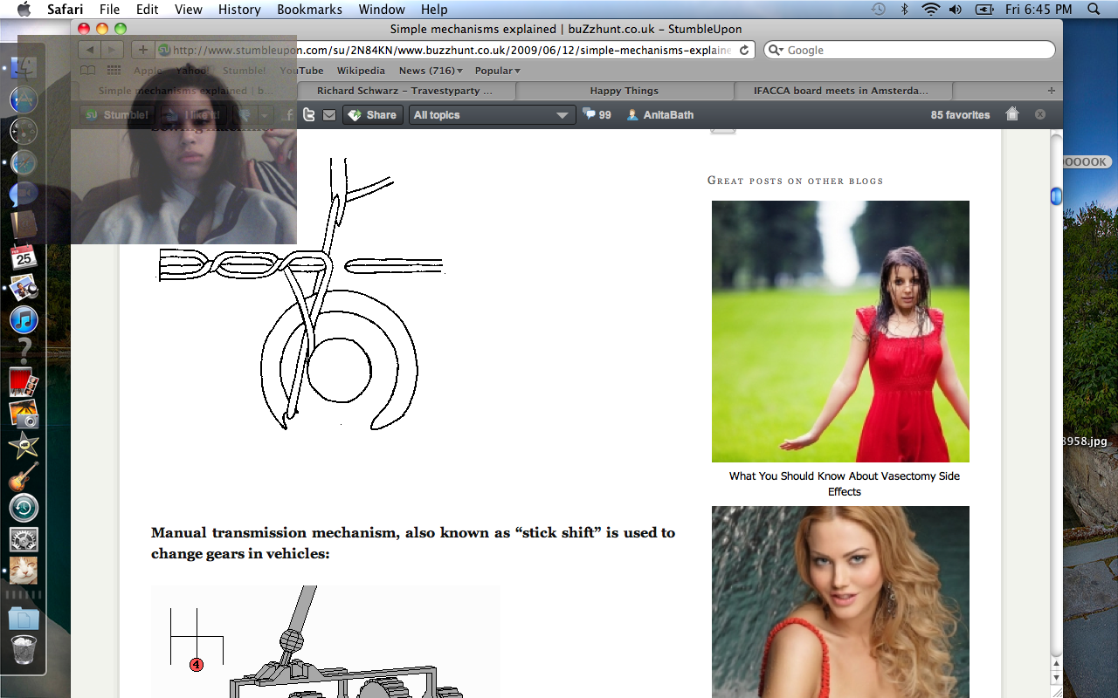Image resolution: width=1118 pixels, height=698 pixels.
Task: Open the StumbleUpon home icon
Action: pos(1012,114)
